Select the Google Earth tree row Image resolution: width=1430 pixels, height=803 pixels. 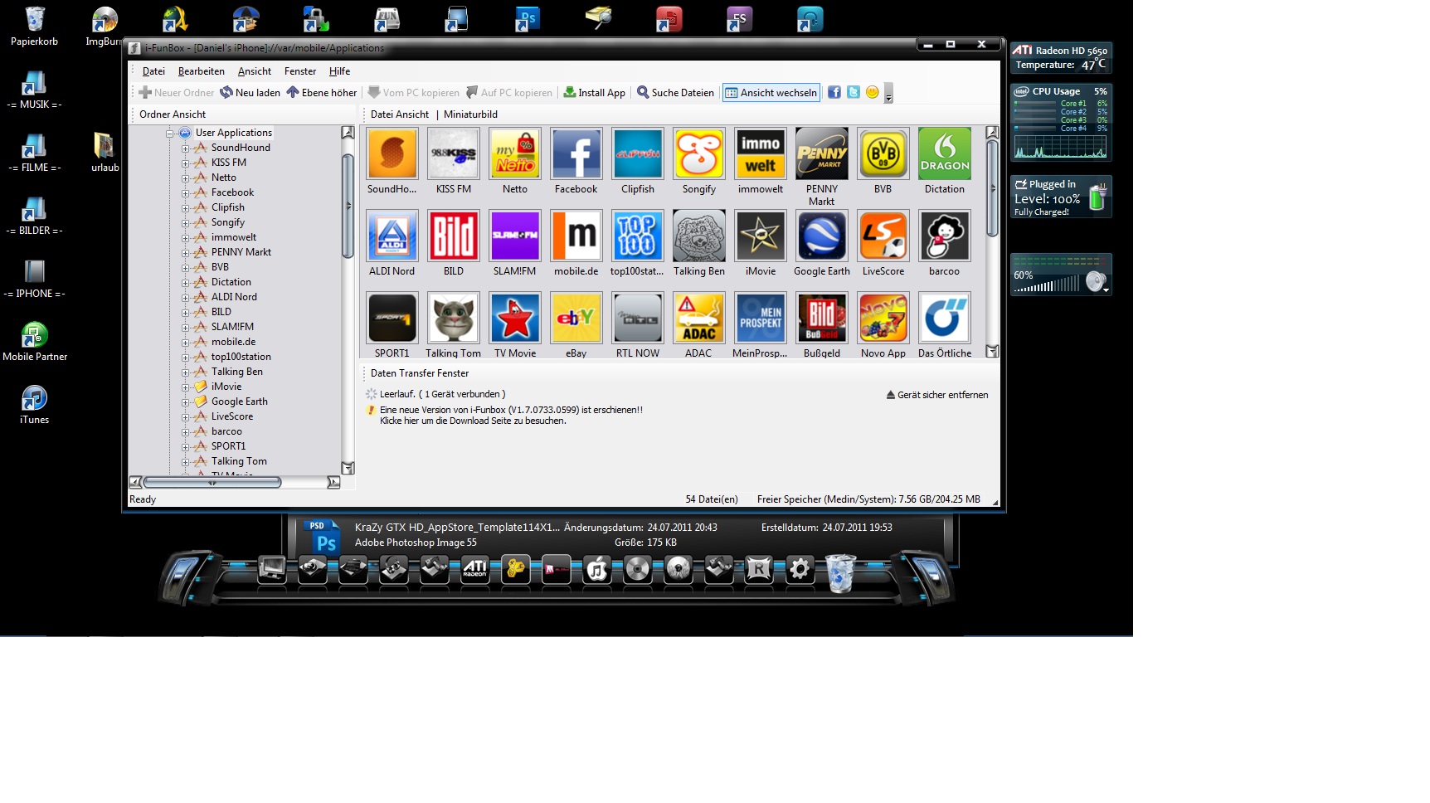(x=239, y=401)
